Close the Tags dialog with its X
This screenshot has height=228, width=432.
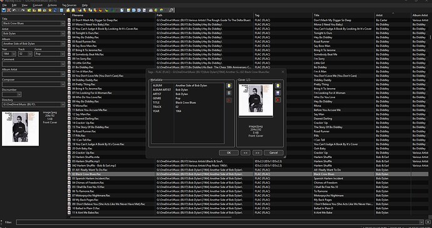282,72
